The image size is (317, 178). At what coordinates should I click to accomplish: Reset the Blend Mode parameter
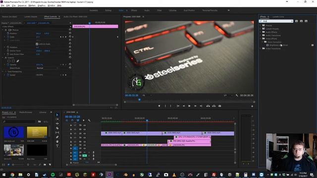pos(70,68)
